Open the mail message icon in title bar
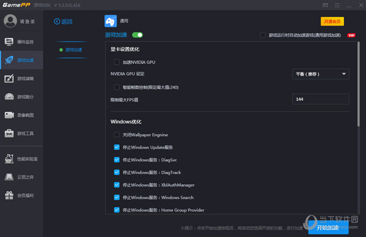 325,5
